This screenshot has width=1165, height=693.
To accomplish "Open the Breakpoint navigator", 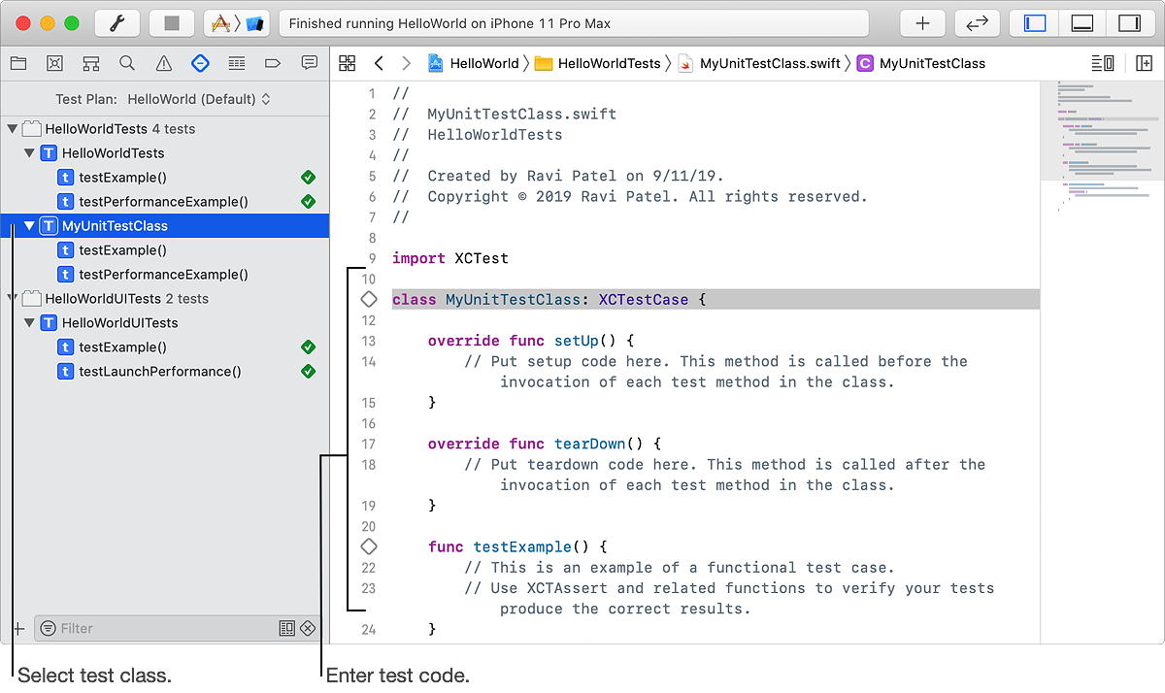I will 273,63.
